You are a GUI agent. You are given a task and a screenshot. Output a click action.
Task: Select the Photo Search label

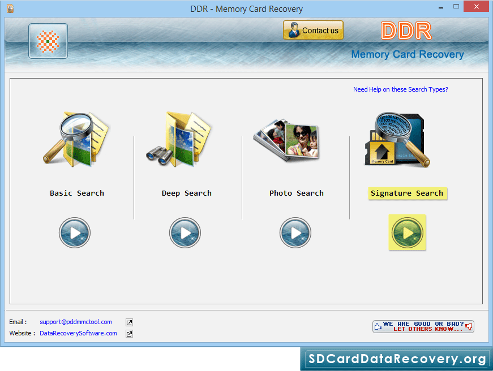click(x=296, y=193)
